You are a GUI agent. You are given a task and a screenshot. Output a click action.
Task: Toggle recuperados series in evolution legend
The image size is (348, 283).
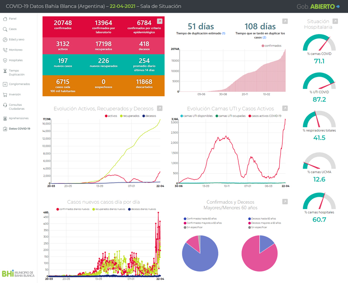tap(130, 116)
